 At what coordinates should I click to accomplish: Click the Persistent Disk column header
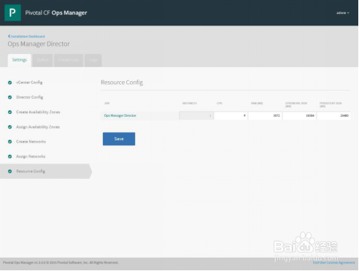(x=331, y=104)
